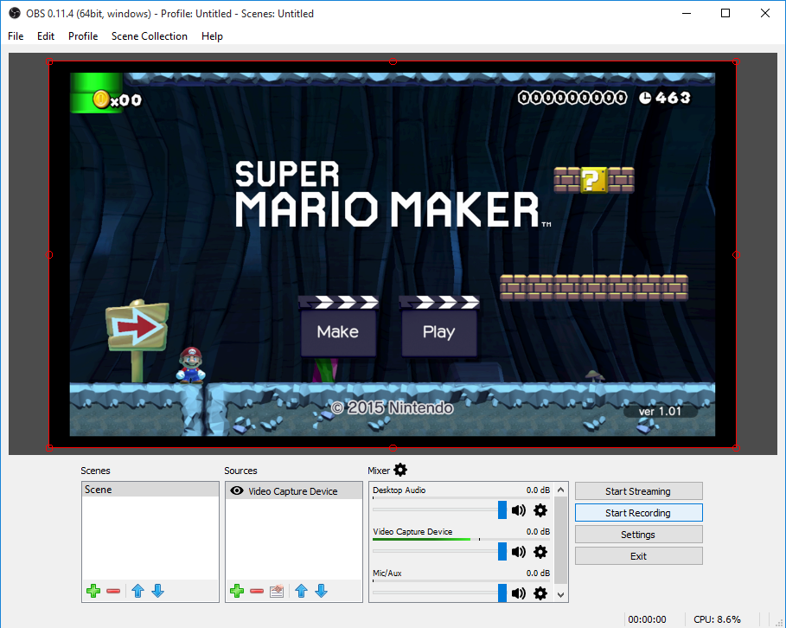
Task: Mute the Mic/Aux speaker icon
Action: (519, 593)
